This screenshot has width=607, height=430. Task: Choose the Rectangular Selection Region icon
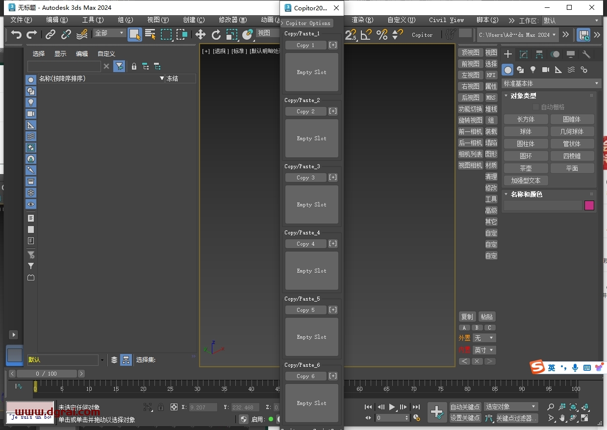[166, 34]
